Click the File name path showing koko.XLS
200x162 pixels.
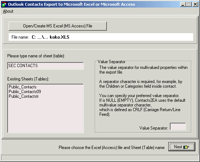coord(50,37)
